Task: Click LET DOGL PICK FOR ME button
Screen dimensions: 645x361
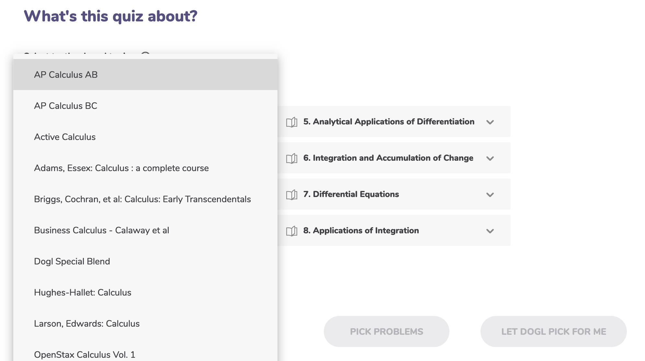Action: [x=553, y=332]
